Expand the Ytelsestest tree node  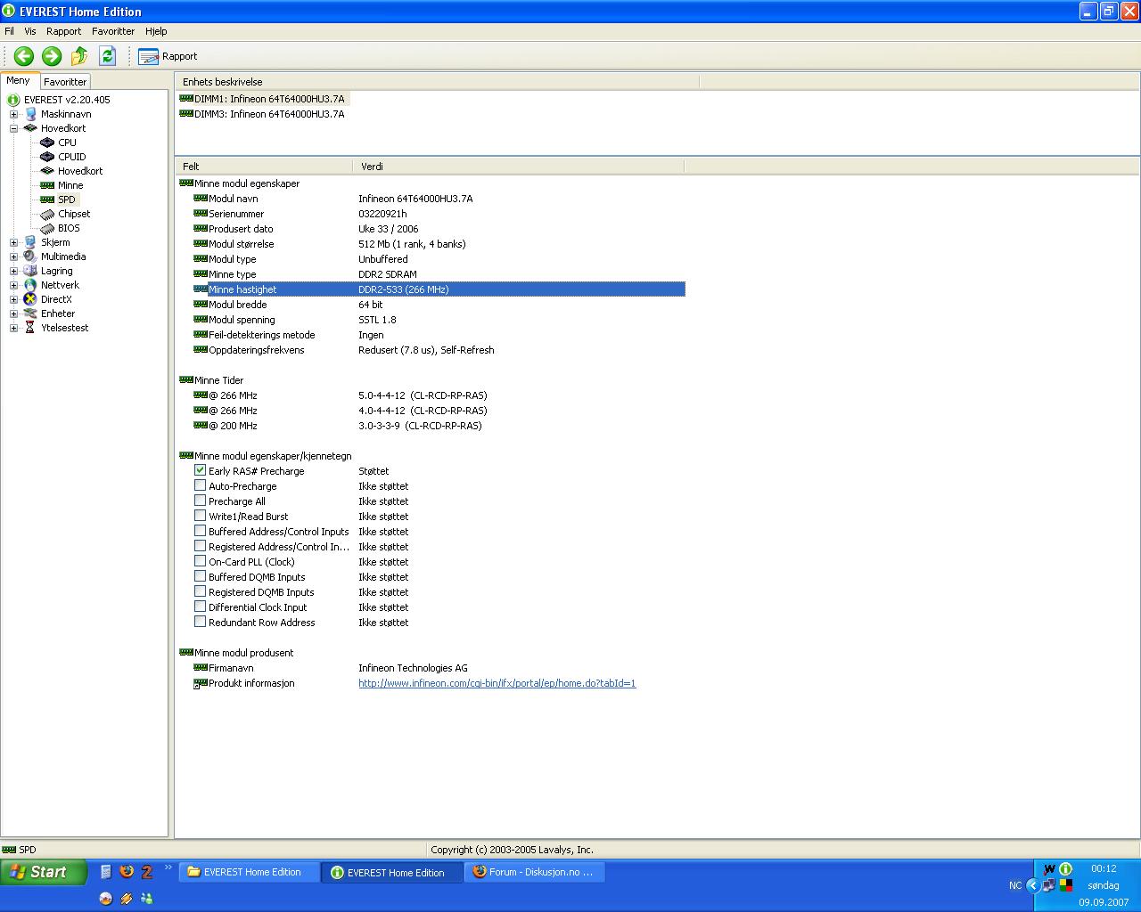13,328
